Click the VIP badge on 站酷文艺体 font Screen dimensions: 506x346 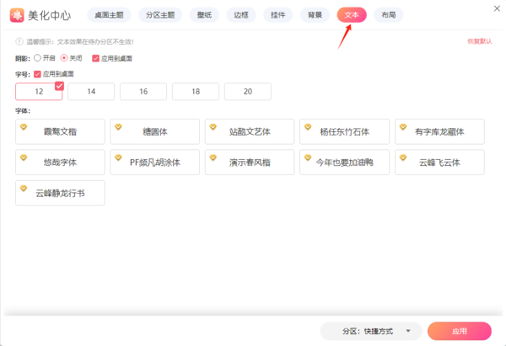click(213, 127)
